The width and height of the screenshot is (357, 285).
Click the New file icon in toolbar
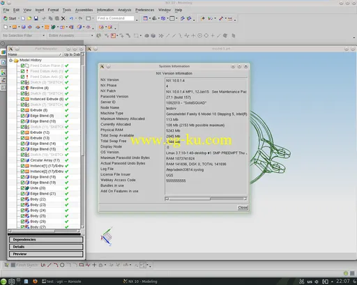[x=23, y=18]
